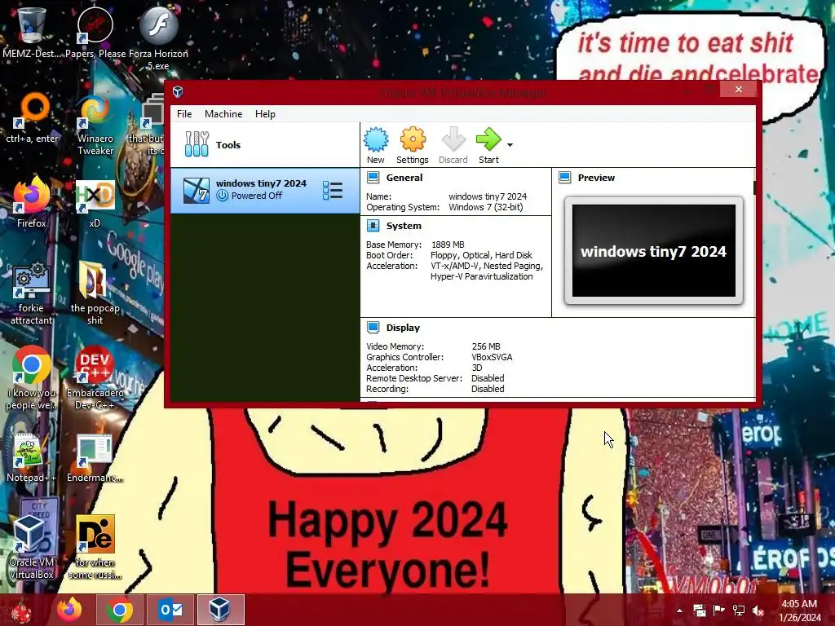835x626 pixels.
Task: Click the Action Center flag tray icon
Action: click(x=719, y=611)
